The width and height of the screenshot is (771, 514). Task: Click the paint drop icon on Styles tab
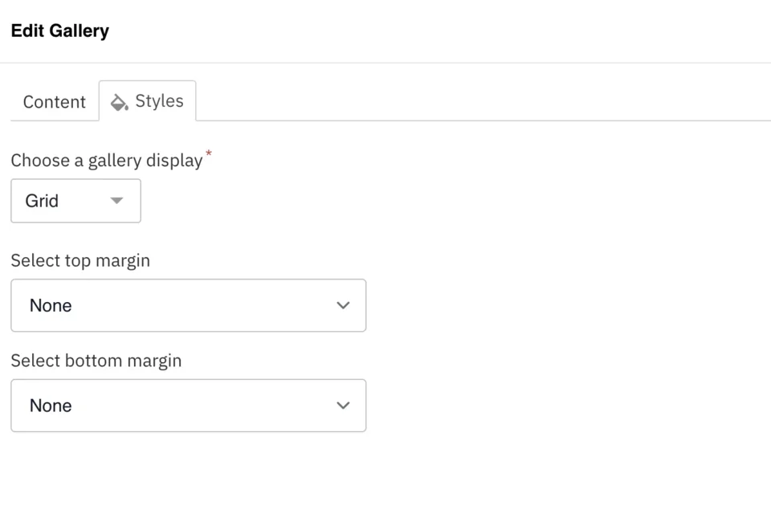pos(119,102)
